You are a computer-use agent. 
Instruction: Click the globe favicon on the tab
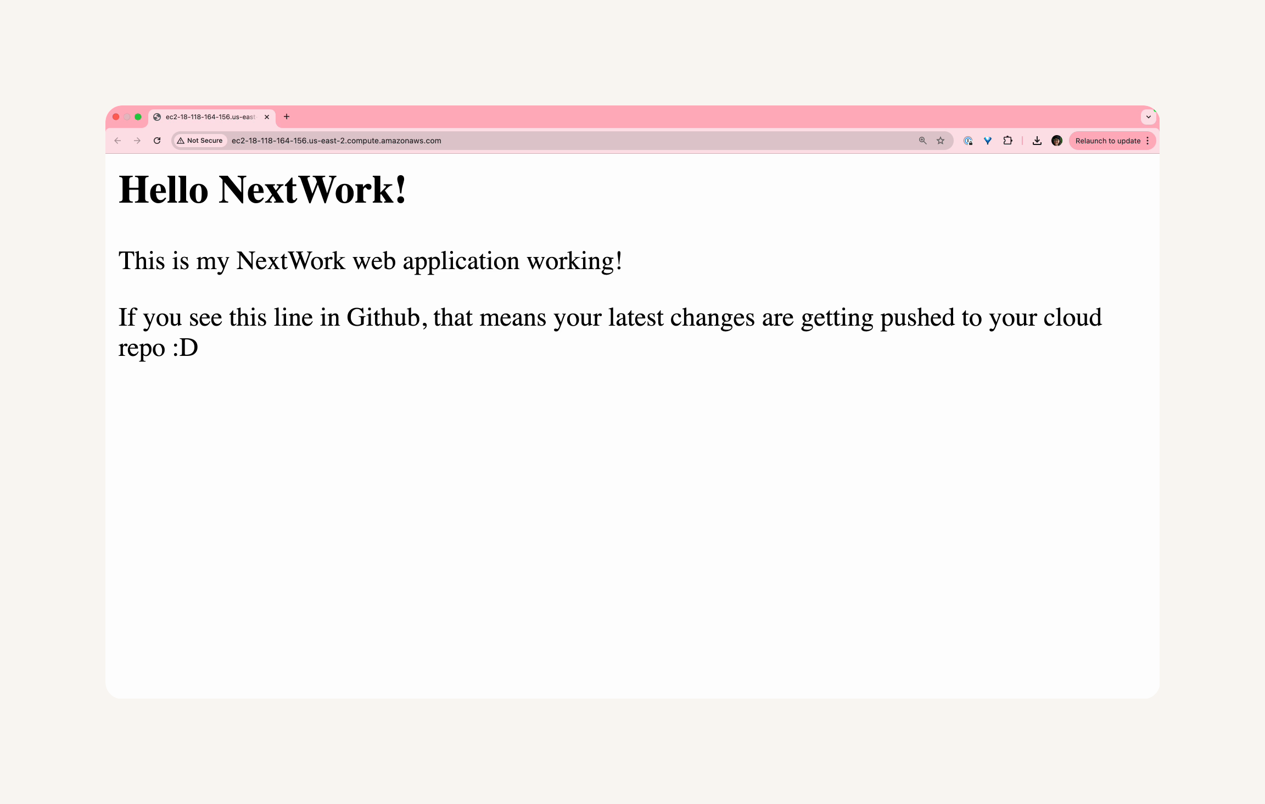157,117
